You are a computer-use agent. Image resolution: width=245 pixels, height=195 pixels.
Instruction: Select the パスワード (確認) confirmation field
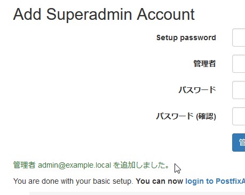(239, 116)
